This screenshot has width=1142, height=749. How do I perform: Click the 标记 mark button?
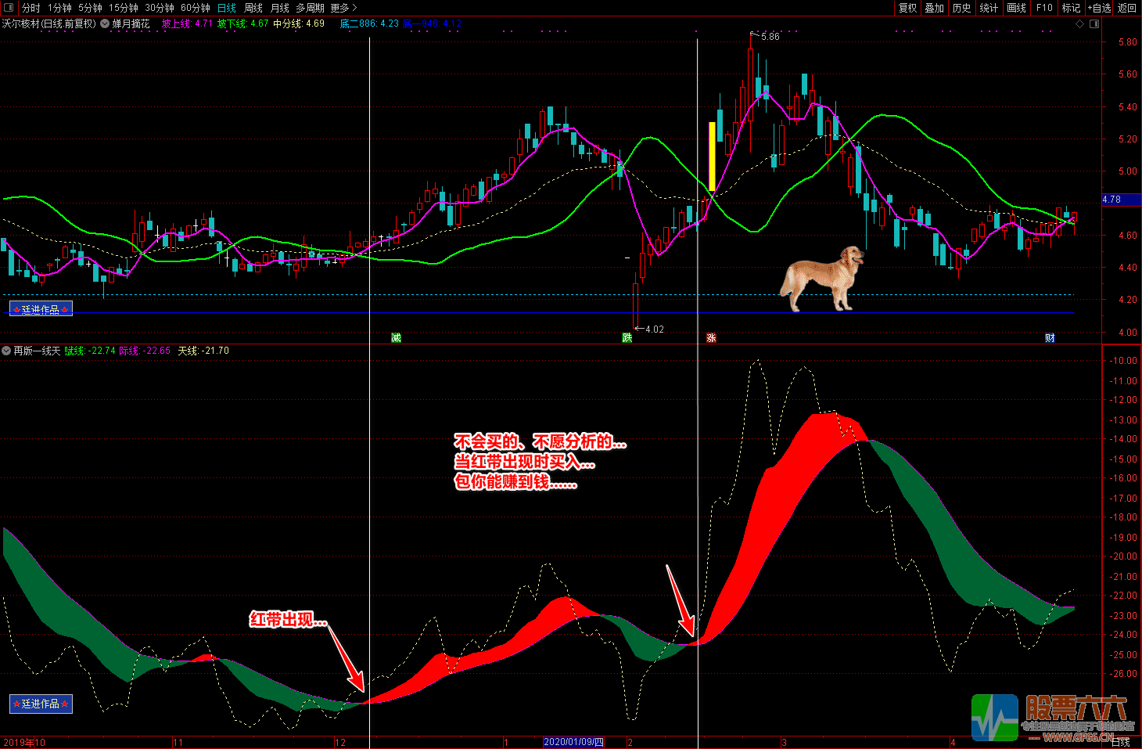tap(1071, 8)
